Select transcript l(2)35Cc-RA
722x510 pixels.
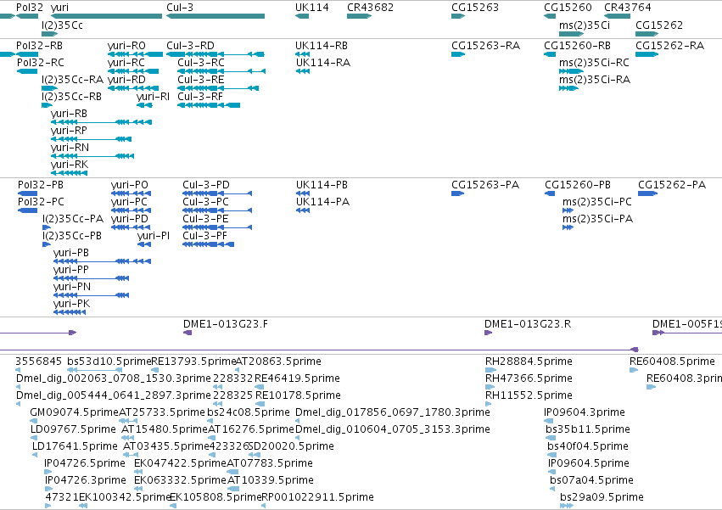pyautogui.click(x=50, y=88)
